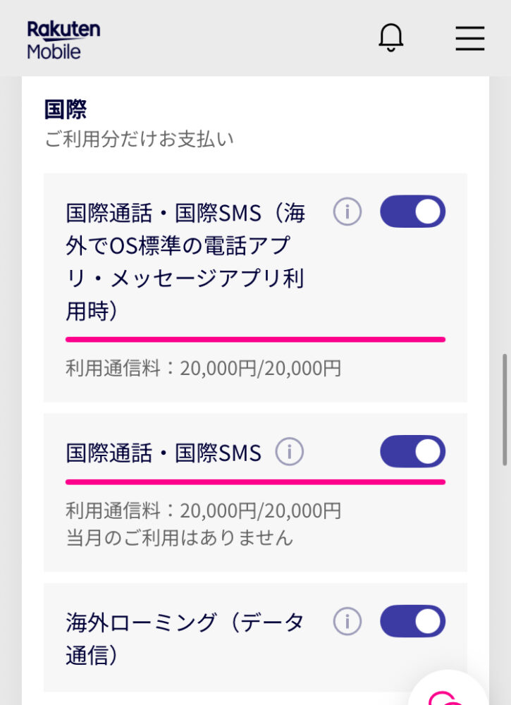Click the first pink usage limit bar
The image size is (511, 705).
click(x=255, y=340)
